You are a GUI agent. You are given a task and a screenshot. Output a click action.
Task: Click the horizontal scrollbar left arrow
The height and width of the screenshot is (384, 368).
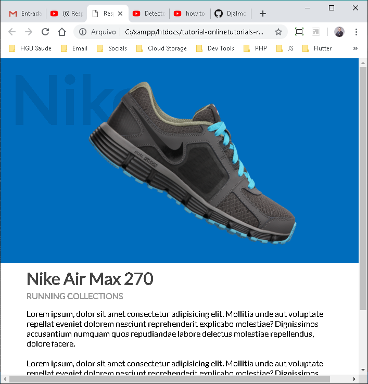click(x=4, y=379)
